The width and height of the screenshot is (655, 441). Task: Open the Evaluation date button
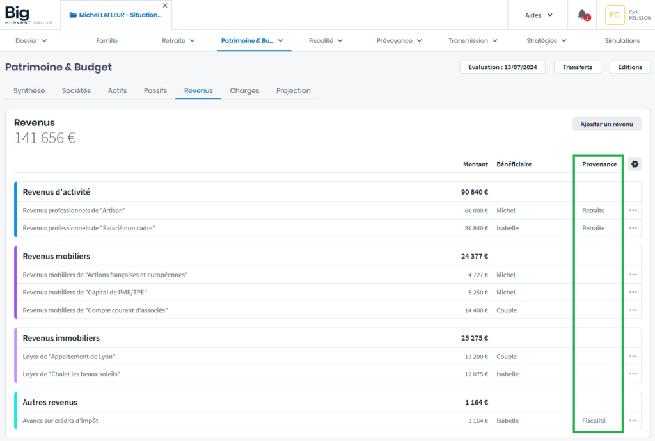click(501, 67)
